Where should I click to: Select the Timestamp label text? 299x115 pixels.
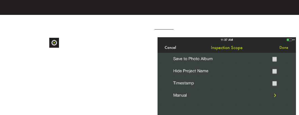point(184,83)
